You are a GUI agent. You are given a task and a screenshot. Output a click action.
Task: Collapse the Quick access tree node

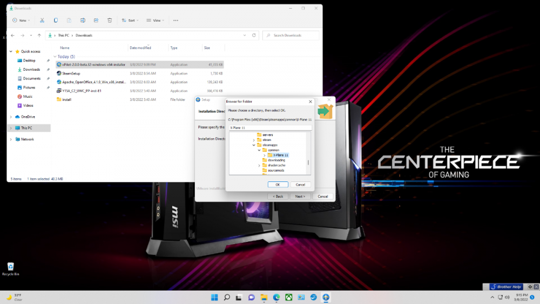[11, 51]
